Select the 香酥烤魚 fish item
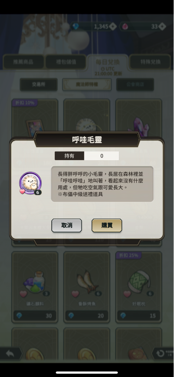The height and width of the screenshot is (377, 174). coord(87,287)
